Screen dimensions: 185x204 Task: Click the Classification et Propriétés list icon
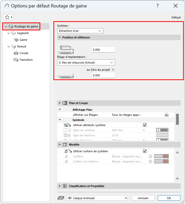click(65, 186)
